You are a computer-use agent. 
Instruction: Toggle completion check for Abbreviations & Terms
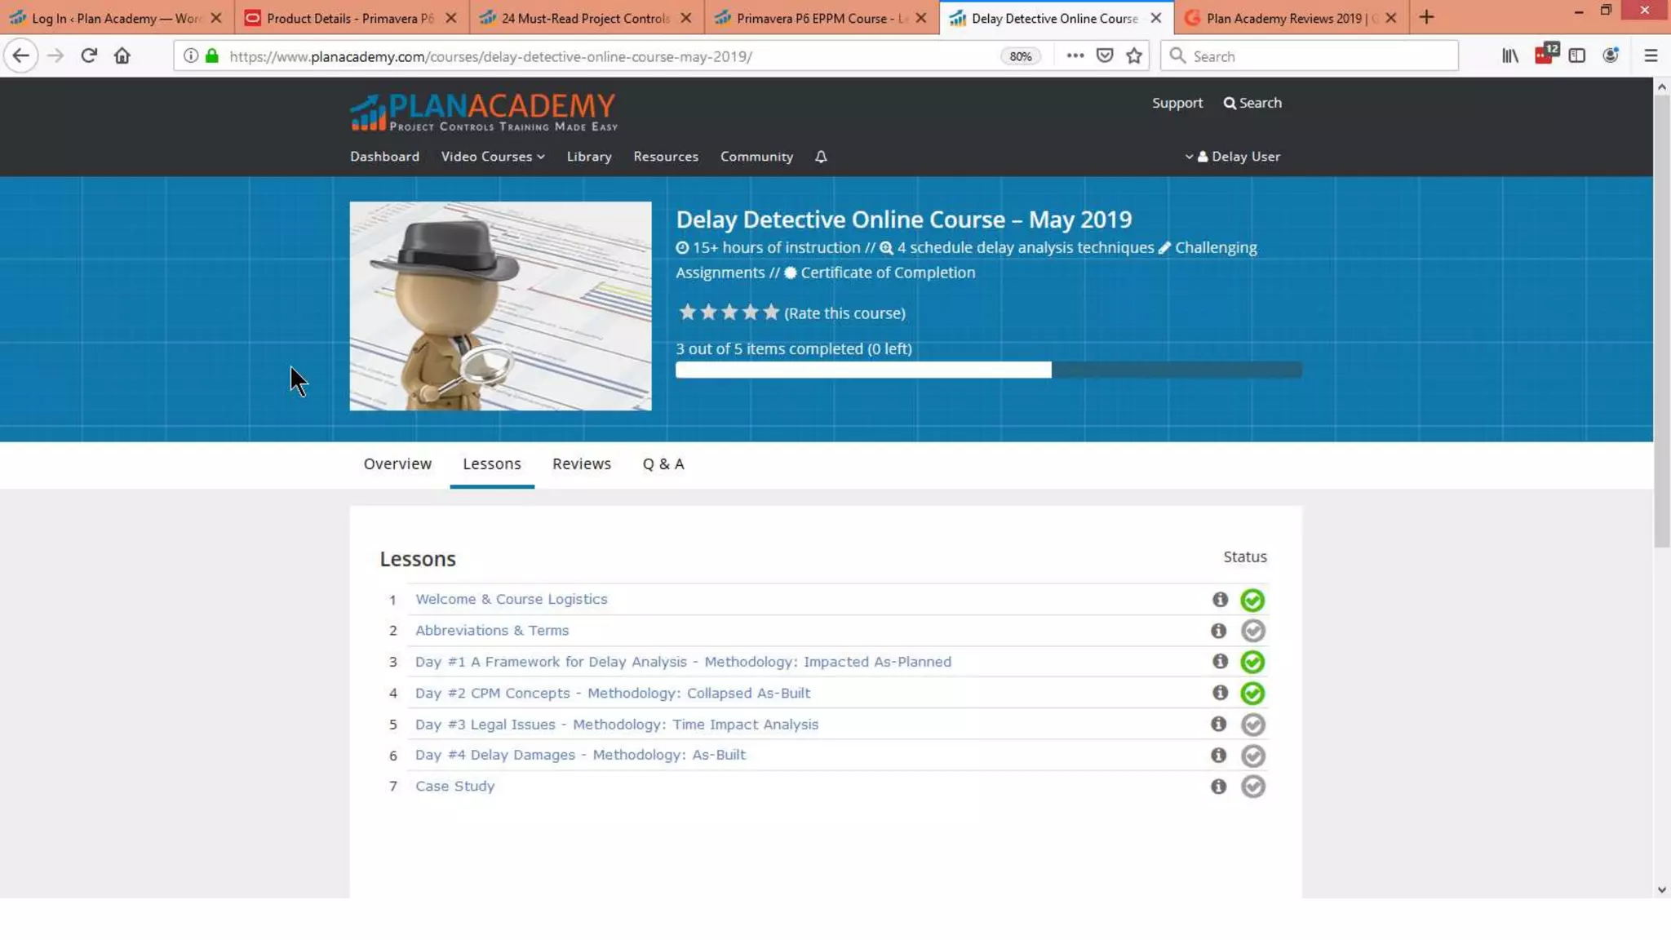(x=1252, y=631)
